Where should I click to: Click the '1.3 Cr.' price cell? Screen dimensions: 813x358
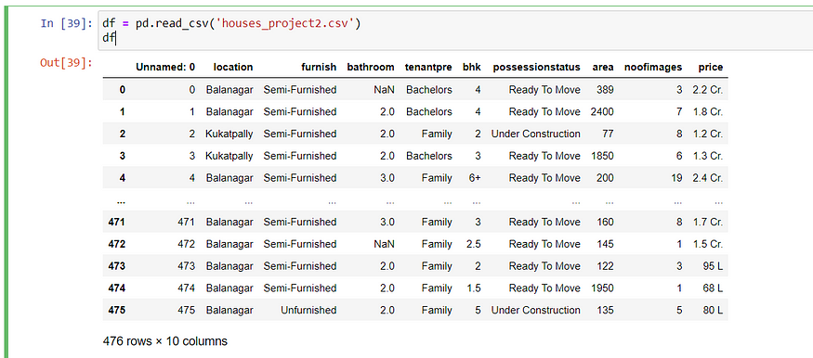[708, 156]
